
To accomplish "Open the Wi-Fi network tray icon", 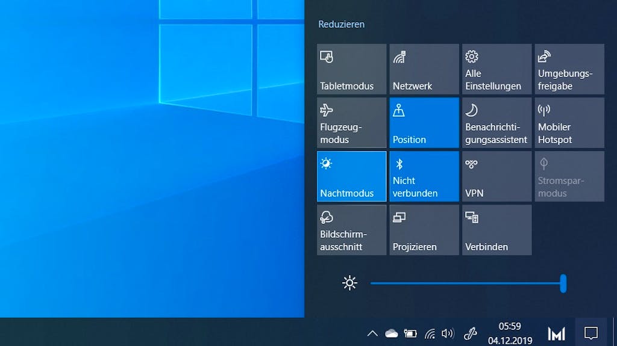I will click(429, 334).
